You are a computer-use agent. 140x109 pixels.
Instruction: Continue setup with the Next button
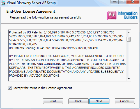click(x=99, y=101)
